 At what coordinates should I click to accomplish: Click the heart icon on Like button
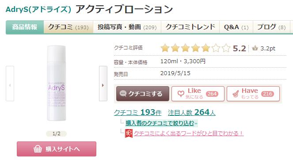point(181,94)
